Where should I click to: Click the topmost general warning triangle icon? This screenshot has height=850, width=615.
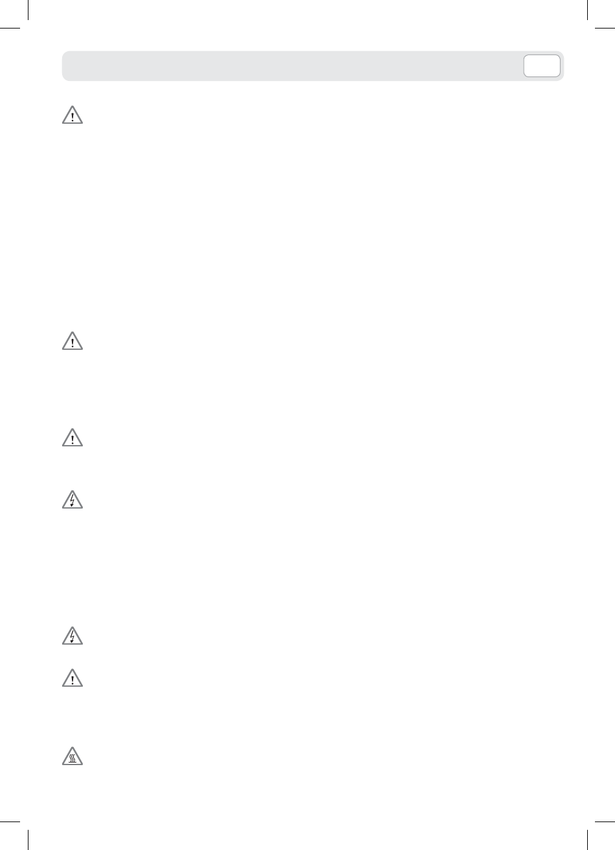coord(73,116)
